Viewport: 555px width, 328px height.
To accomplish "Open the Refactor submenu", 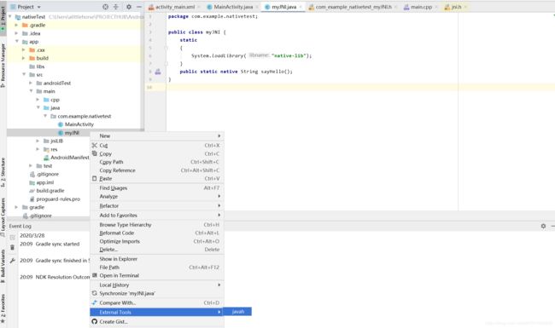I will tap(157, 206).
